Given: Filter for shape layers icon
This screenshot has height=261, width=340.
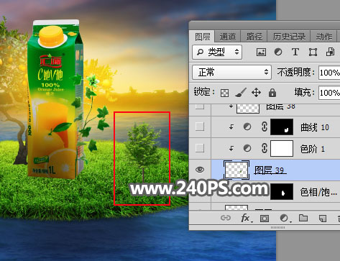Looking at the screenshot, I should tap(313, 52).
